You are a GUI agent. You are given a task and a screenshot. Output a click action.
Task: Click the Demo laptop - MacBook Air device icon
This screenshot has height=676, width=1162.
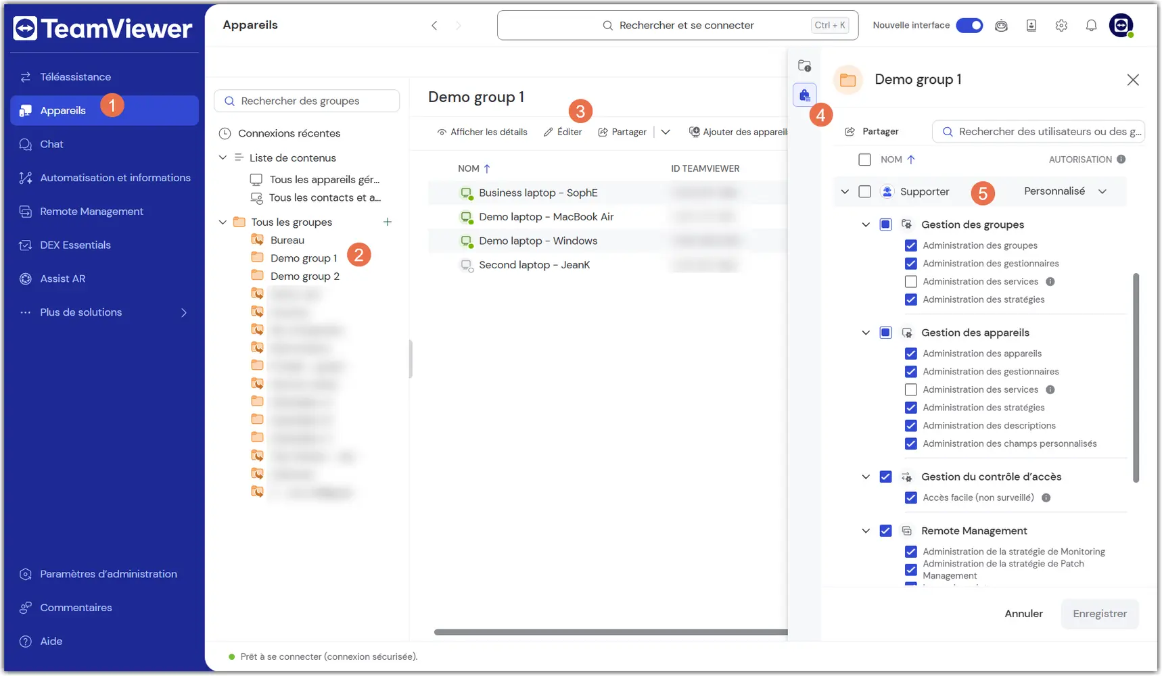coord(466,218)
